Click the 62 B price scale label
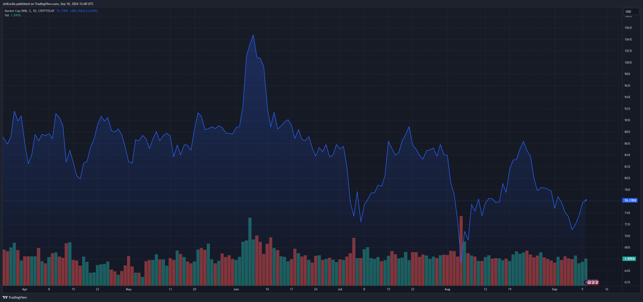Image resolution: width=643 pixels, height=302 pixels. point(627,282)
